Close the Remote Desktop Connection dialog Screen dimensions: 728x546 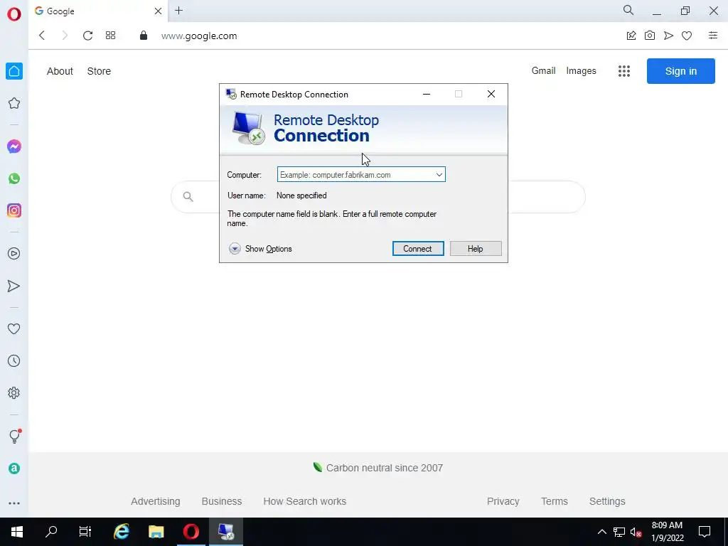pyautogui.click(x=491, y=94)
